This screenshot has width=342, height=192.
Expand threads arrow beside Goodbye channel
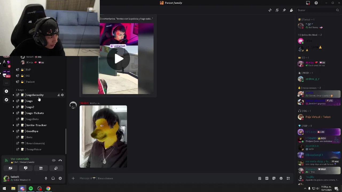[13, 131]
